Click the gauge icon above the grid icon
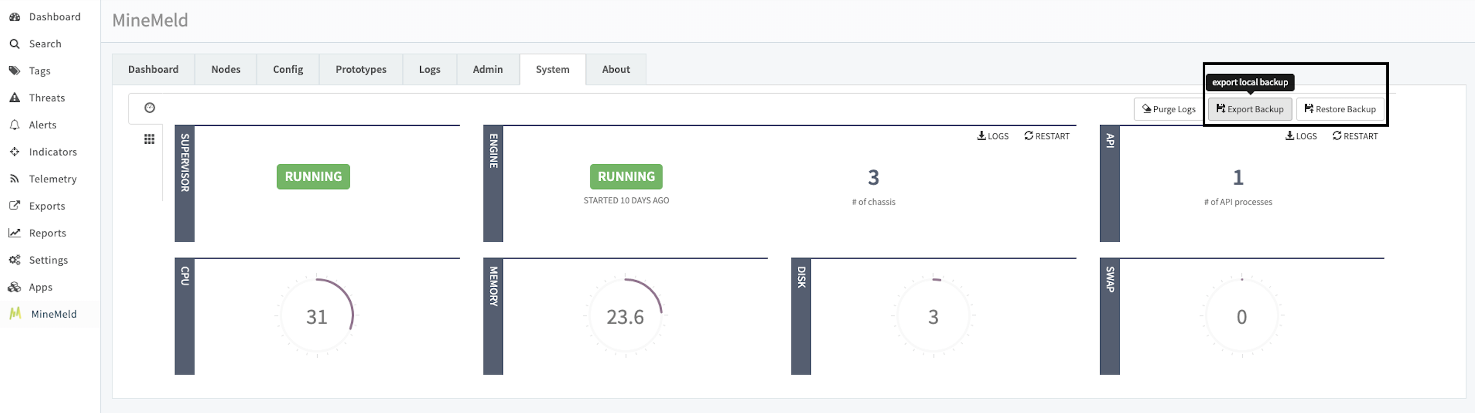This screenshot has height=413, width=1475. (150, 108)
